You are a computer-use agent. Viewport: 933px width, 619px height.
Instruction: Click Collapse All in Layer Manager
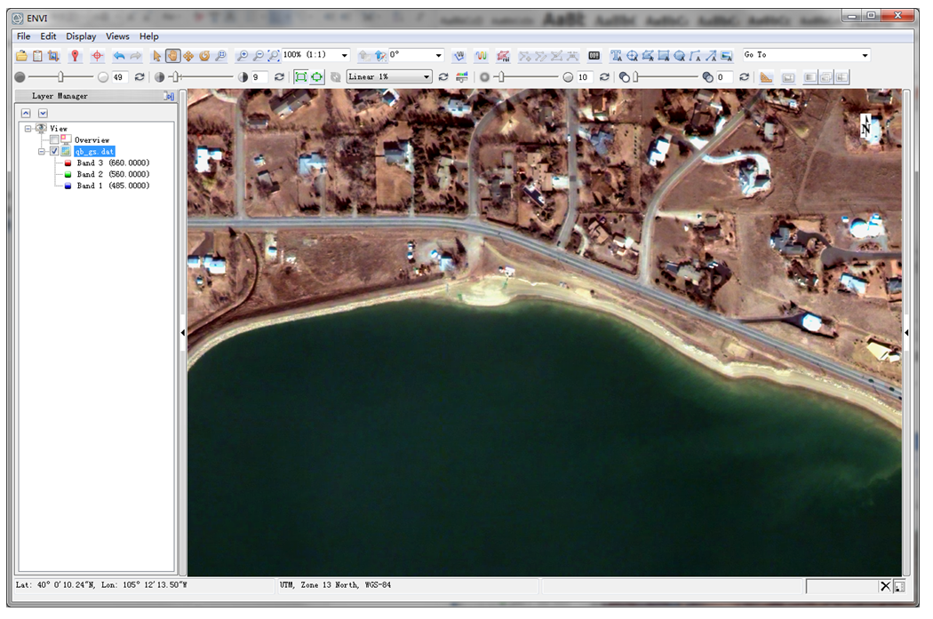[26, 113]
